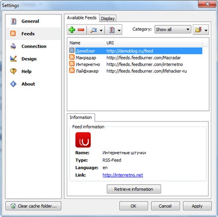The image size is (218, 217).
Task: Click the green plus add feed icon
Action: pyautogui.click(x=72, y=30)
